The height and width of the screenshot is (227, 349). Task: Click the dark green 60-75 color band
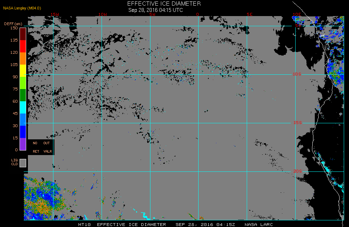(x=23, y=95)
